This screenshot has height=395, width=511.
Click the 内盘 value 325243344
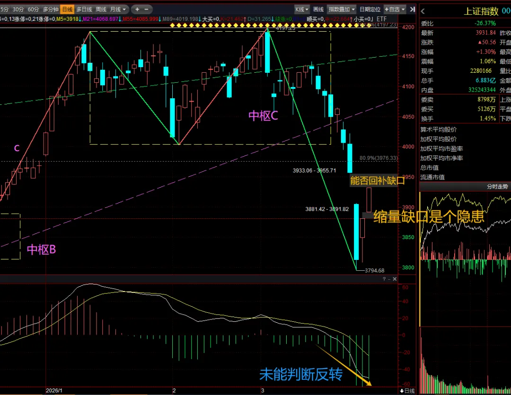482,90
